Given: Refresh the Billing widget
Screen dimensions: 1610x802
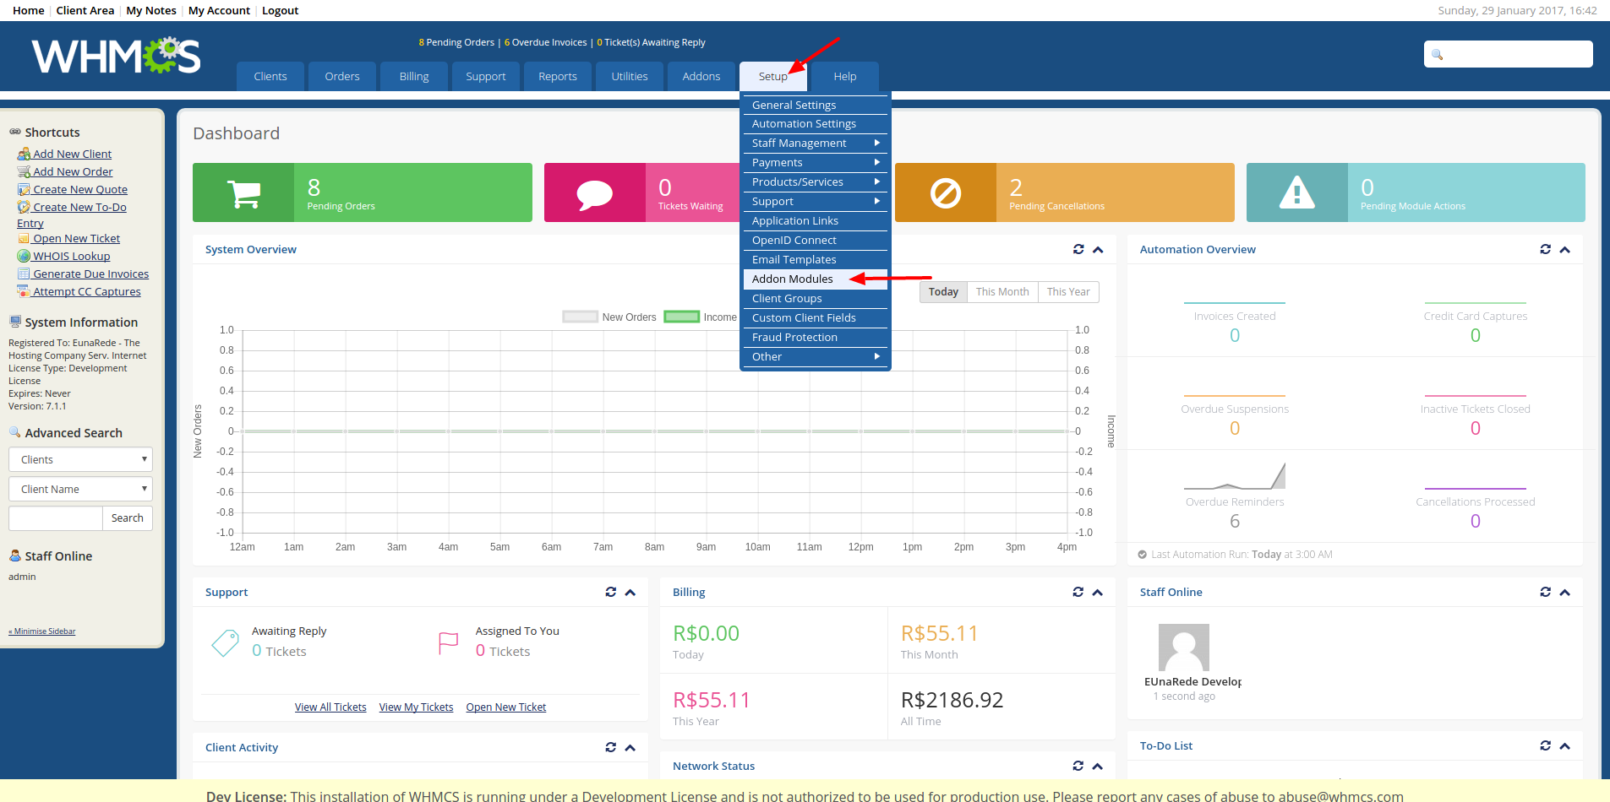Looking at the screenshot, I should pos(1078,592).
